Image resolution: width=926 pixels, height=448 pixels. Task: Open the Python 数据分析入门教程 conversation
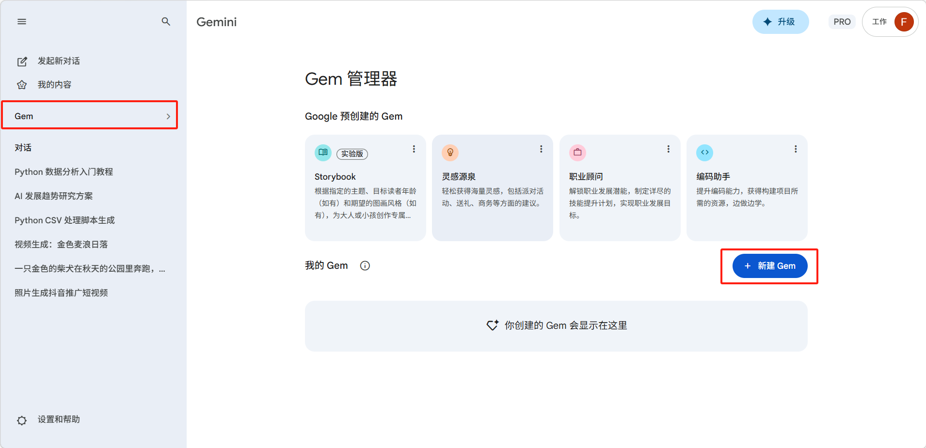click(64, 172)
